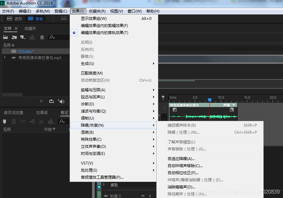
Task: Open 音频增效工具管理器(P)...
Action: tap(114, 177)
